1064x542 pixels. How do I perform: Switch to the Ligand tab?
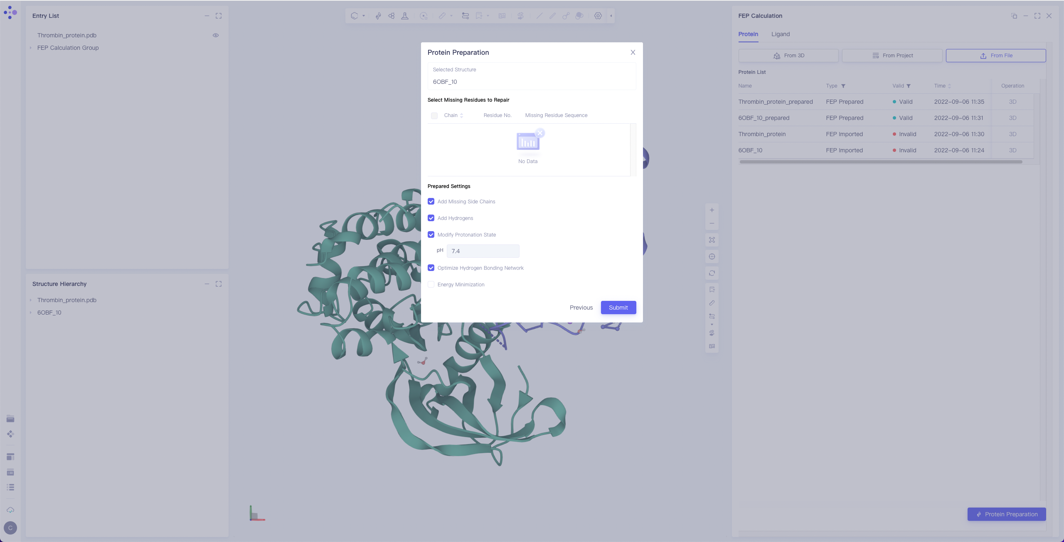(x=781, y=34)
